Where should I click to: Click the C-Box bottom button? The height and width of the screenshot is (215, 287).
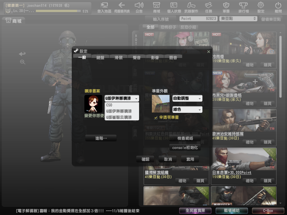point(268,211)
